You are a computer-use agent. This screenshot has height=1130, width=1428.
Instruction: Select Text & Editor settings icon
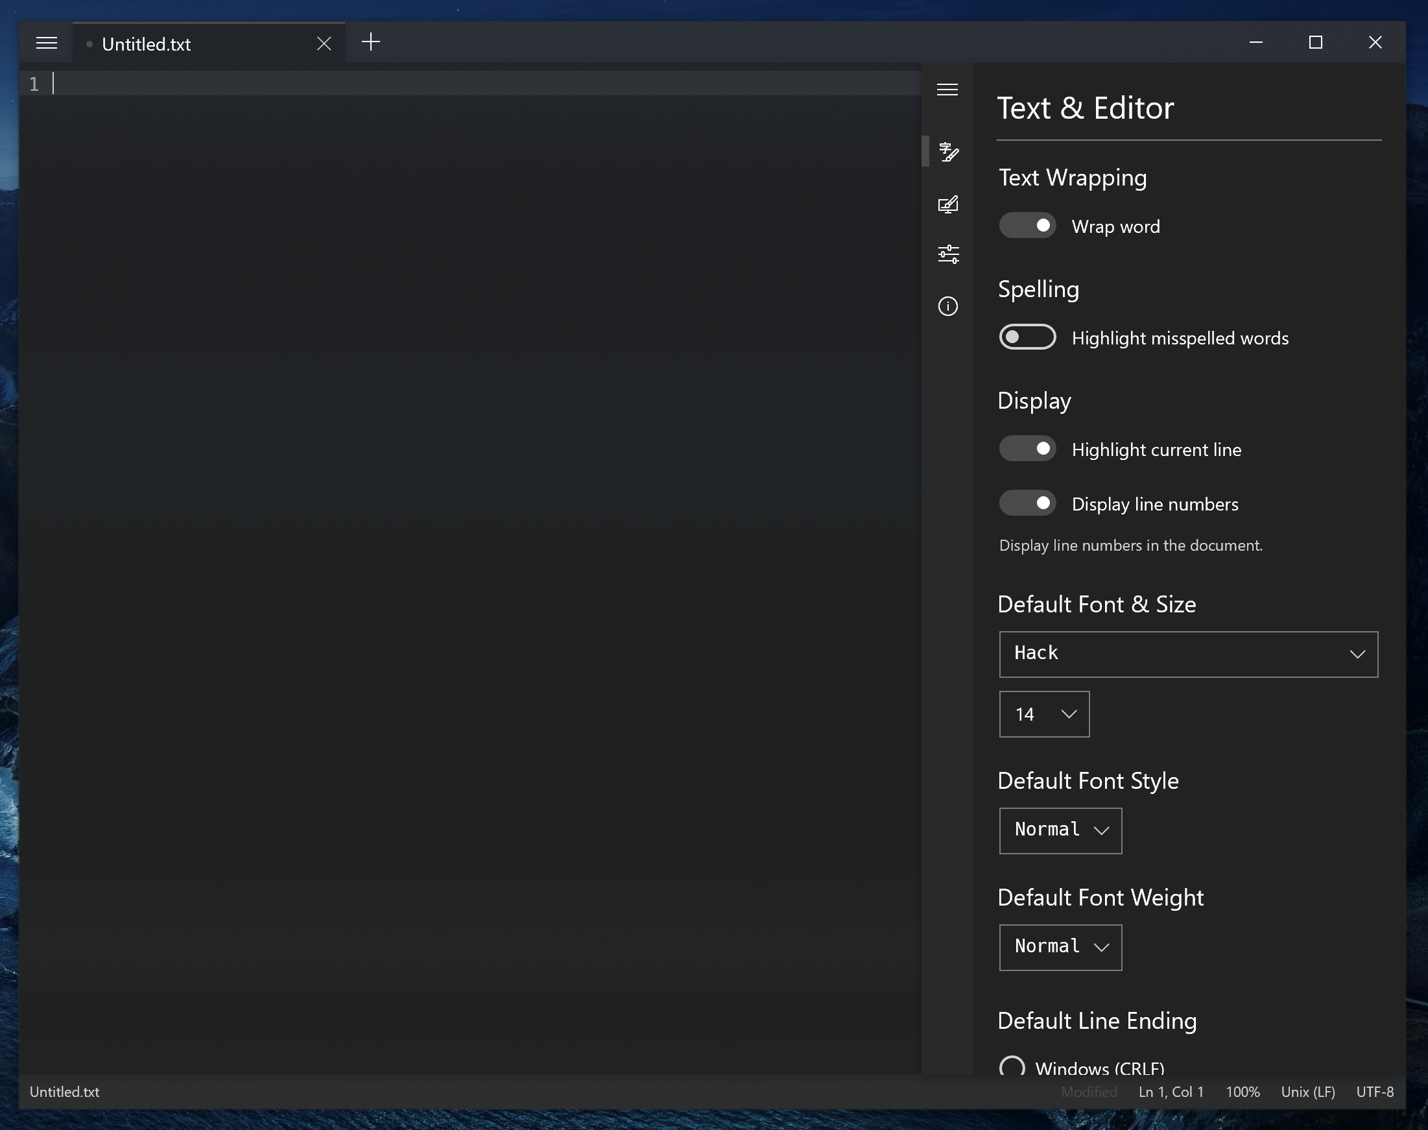coord(948,152)
